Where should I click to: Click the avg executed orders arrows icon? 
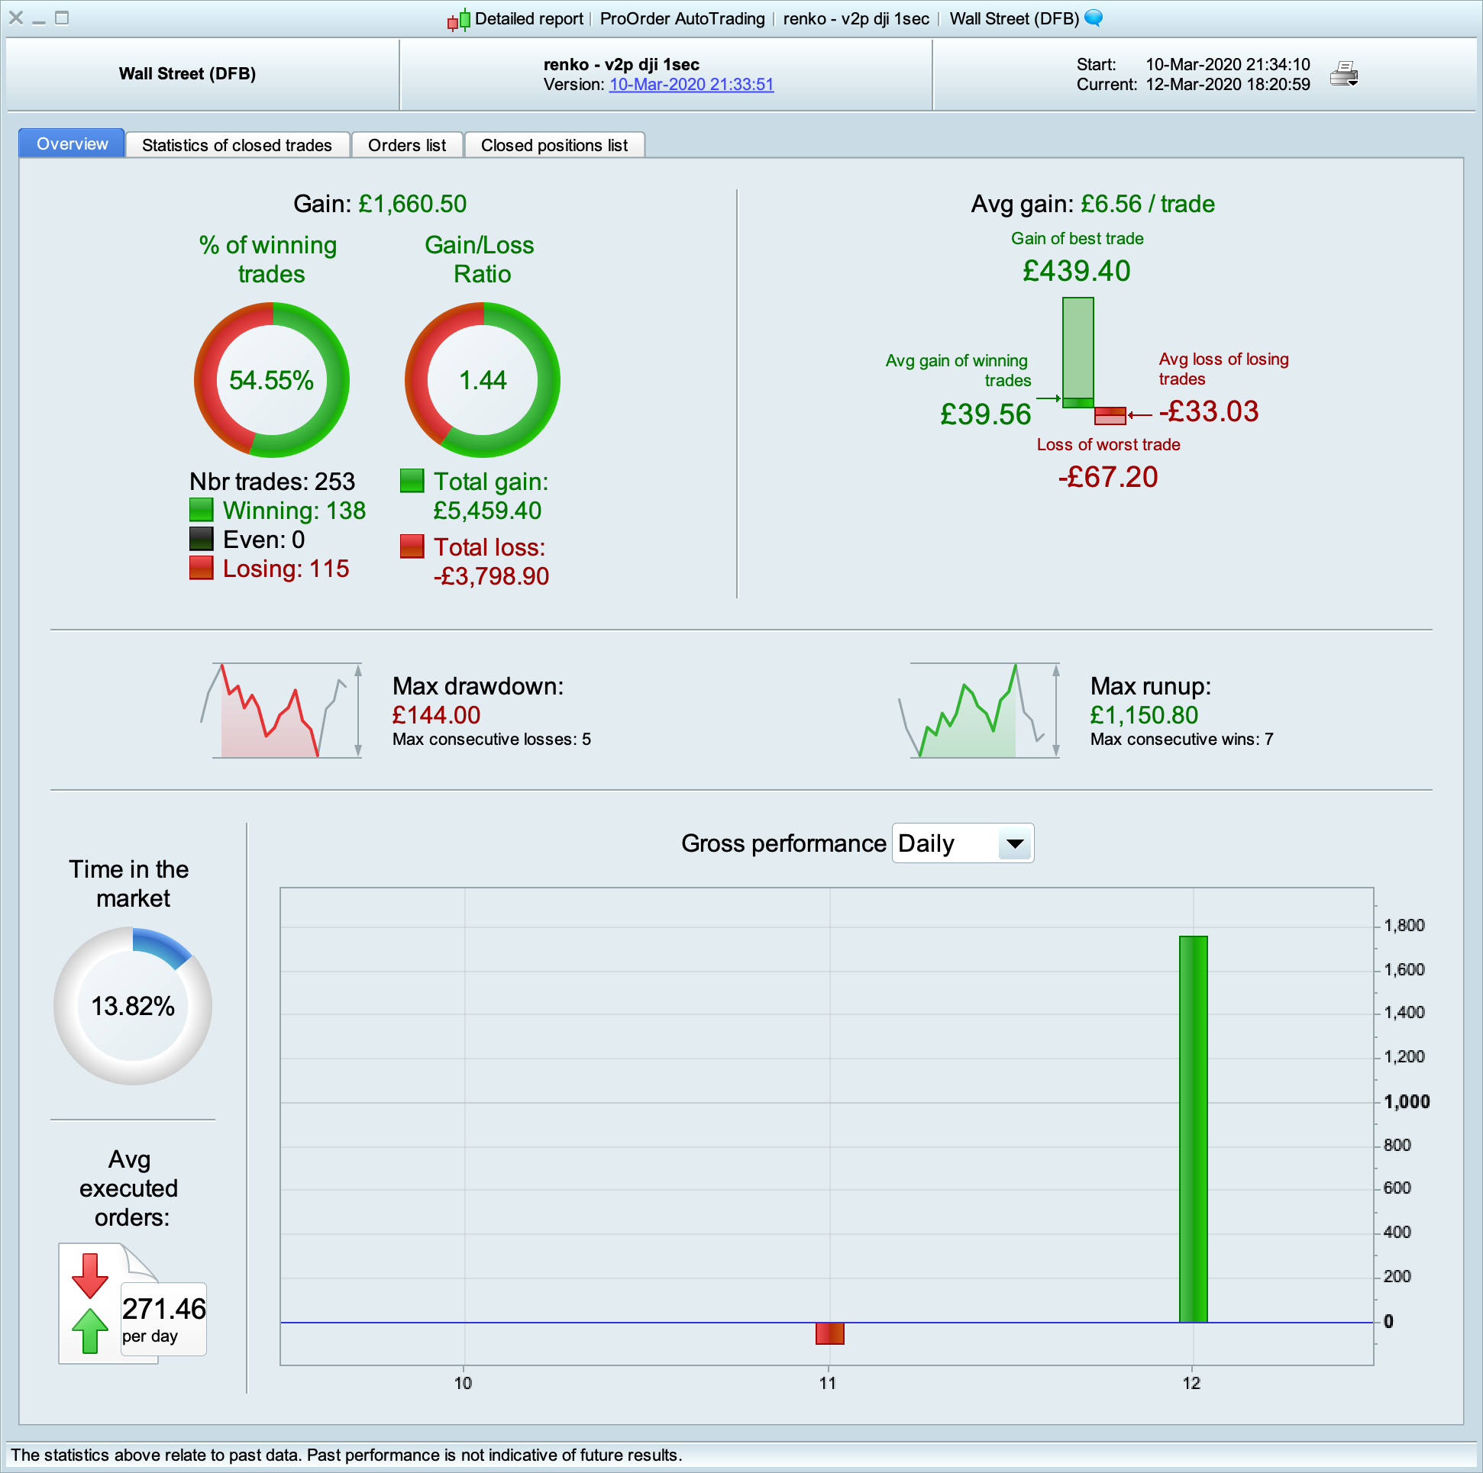[90, 1303]
